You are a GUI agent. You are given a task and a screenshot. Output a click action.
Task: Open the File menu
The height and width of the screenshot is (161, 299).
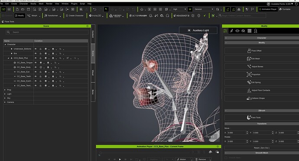coord(2,3)
